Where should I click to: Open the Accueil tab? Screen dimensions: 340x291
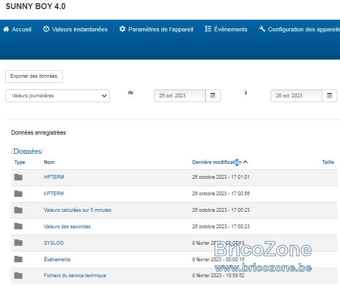18,29
